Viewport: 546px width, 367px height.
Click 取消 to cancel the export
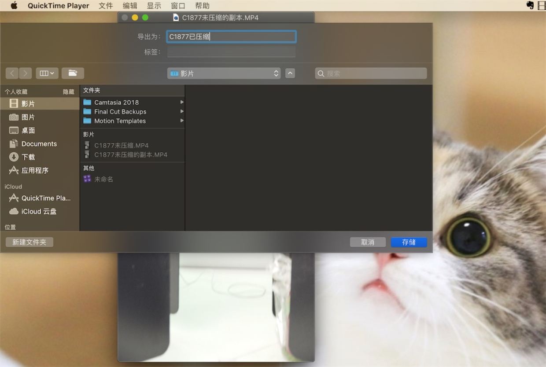pos(368,242)
